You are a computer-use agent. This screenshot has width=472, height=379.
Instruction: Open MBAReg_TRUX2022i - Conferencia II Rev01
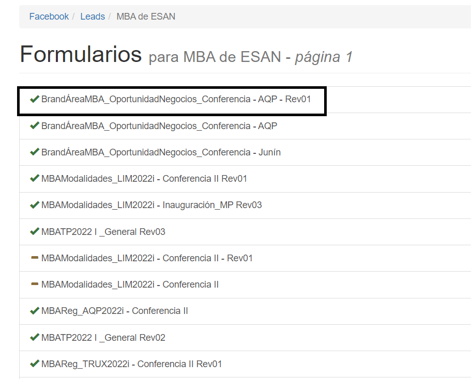[131, 364]
